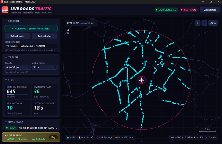
Task: Click the 70 models text
Action: pos(12,46)
